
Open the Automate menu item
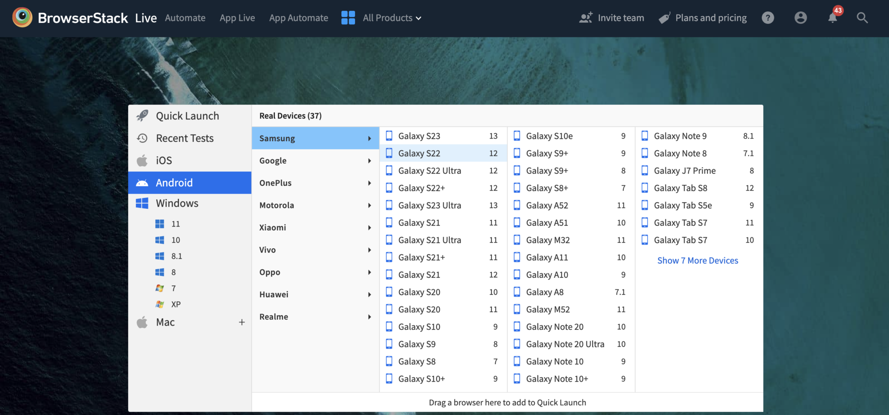click(x=185, y=18)
